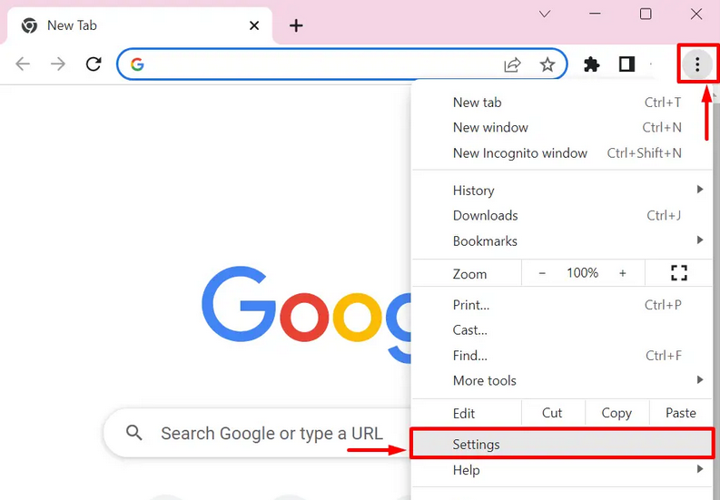Click the Copy button in Edit row

coord(616,413)
